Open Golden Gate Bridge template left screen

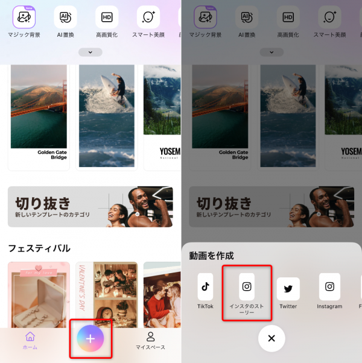click(39, 118)
